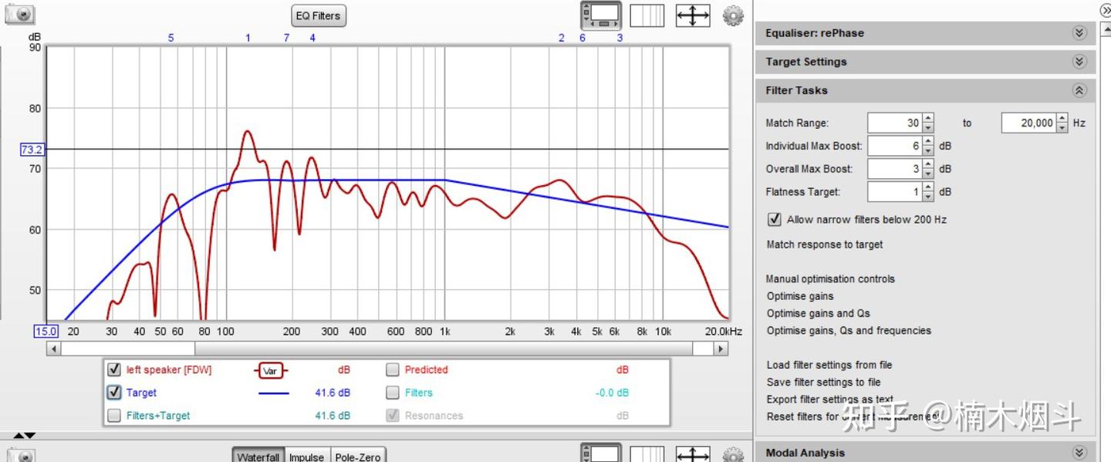This screenshot has height=462, width=1111.
Task: Disable Allow narrow filters below 200 Hz
Action: tap(775, 219)
